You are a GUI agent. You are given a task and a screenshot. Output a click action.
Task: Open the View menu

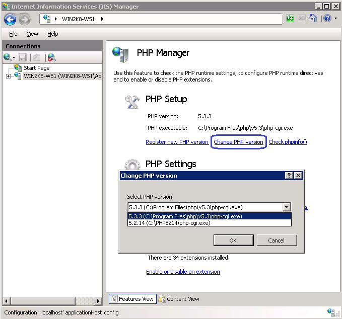point(32,34)
